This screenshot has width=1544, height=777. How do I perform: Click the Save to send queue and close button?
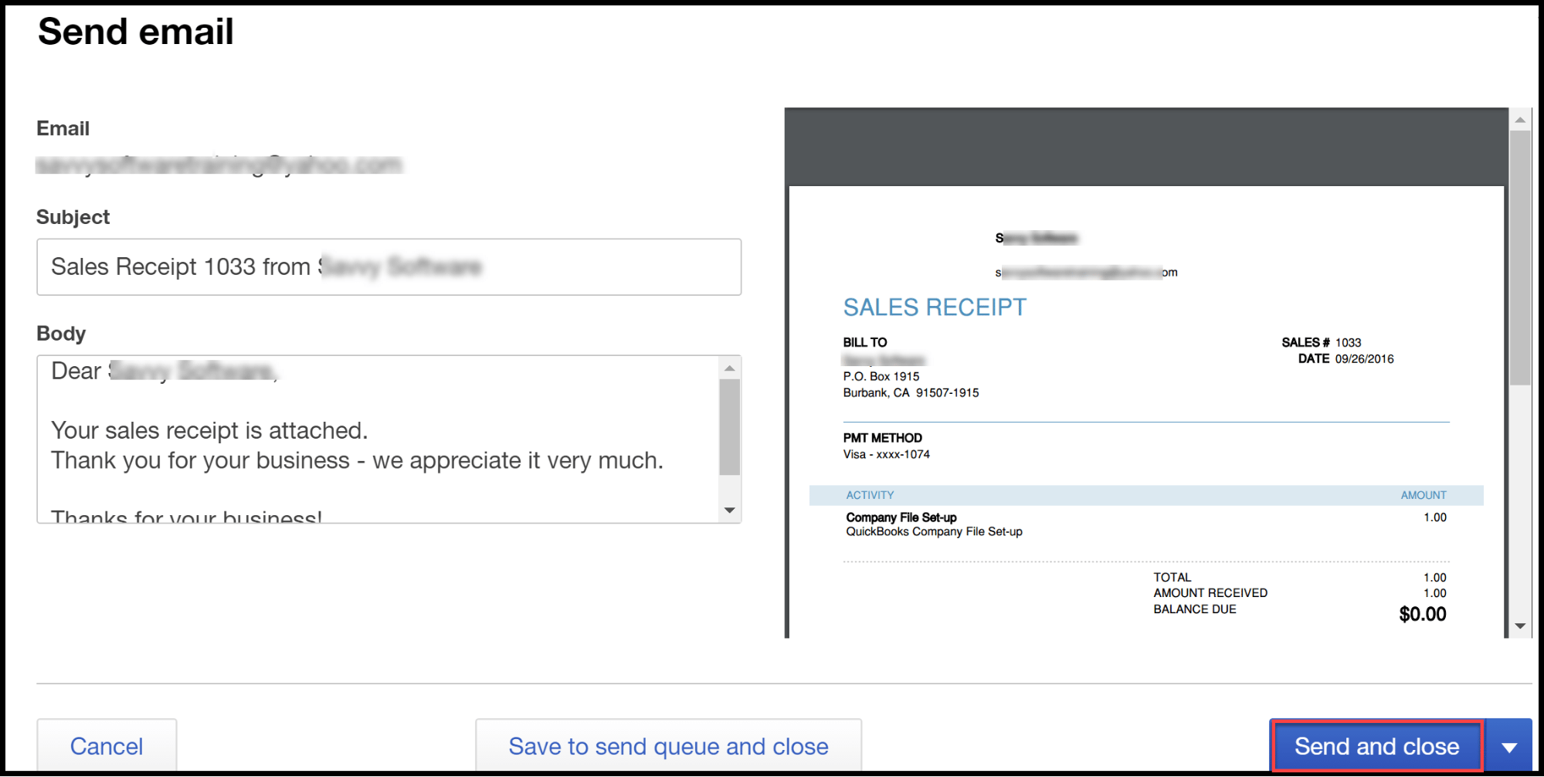[667, 746]
